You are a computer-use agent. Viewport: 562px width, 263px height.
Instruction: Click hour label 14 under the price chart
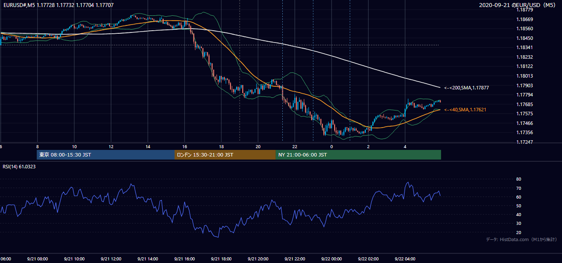[148, 146]
